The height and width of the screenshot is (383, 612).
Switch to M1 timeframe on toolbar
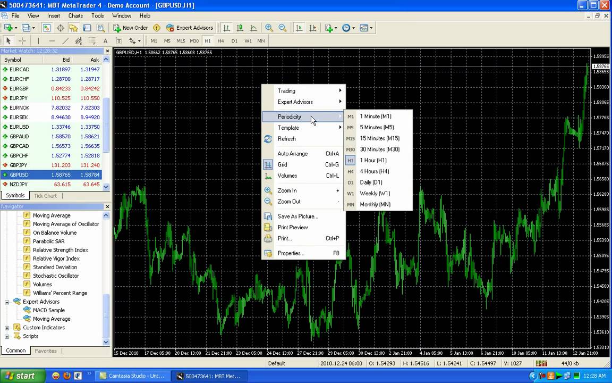154,40
